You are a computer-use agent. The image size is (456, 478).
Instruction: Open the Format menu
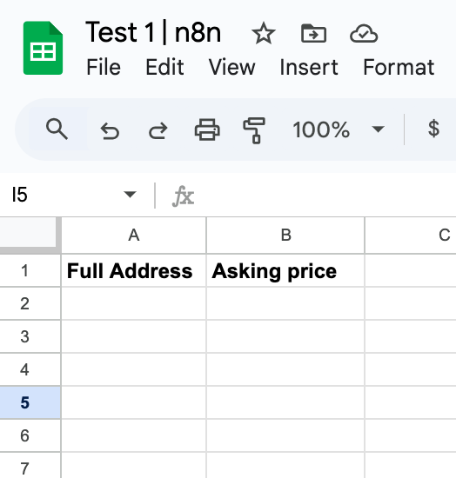point(399,67)
